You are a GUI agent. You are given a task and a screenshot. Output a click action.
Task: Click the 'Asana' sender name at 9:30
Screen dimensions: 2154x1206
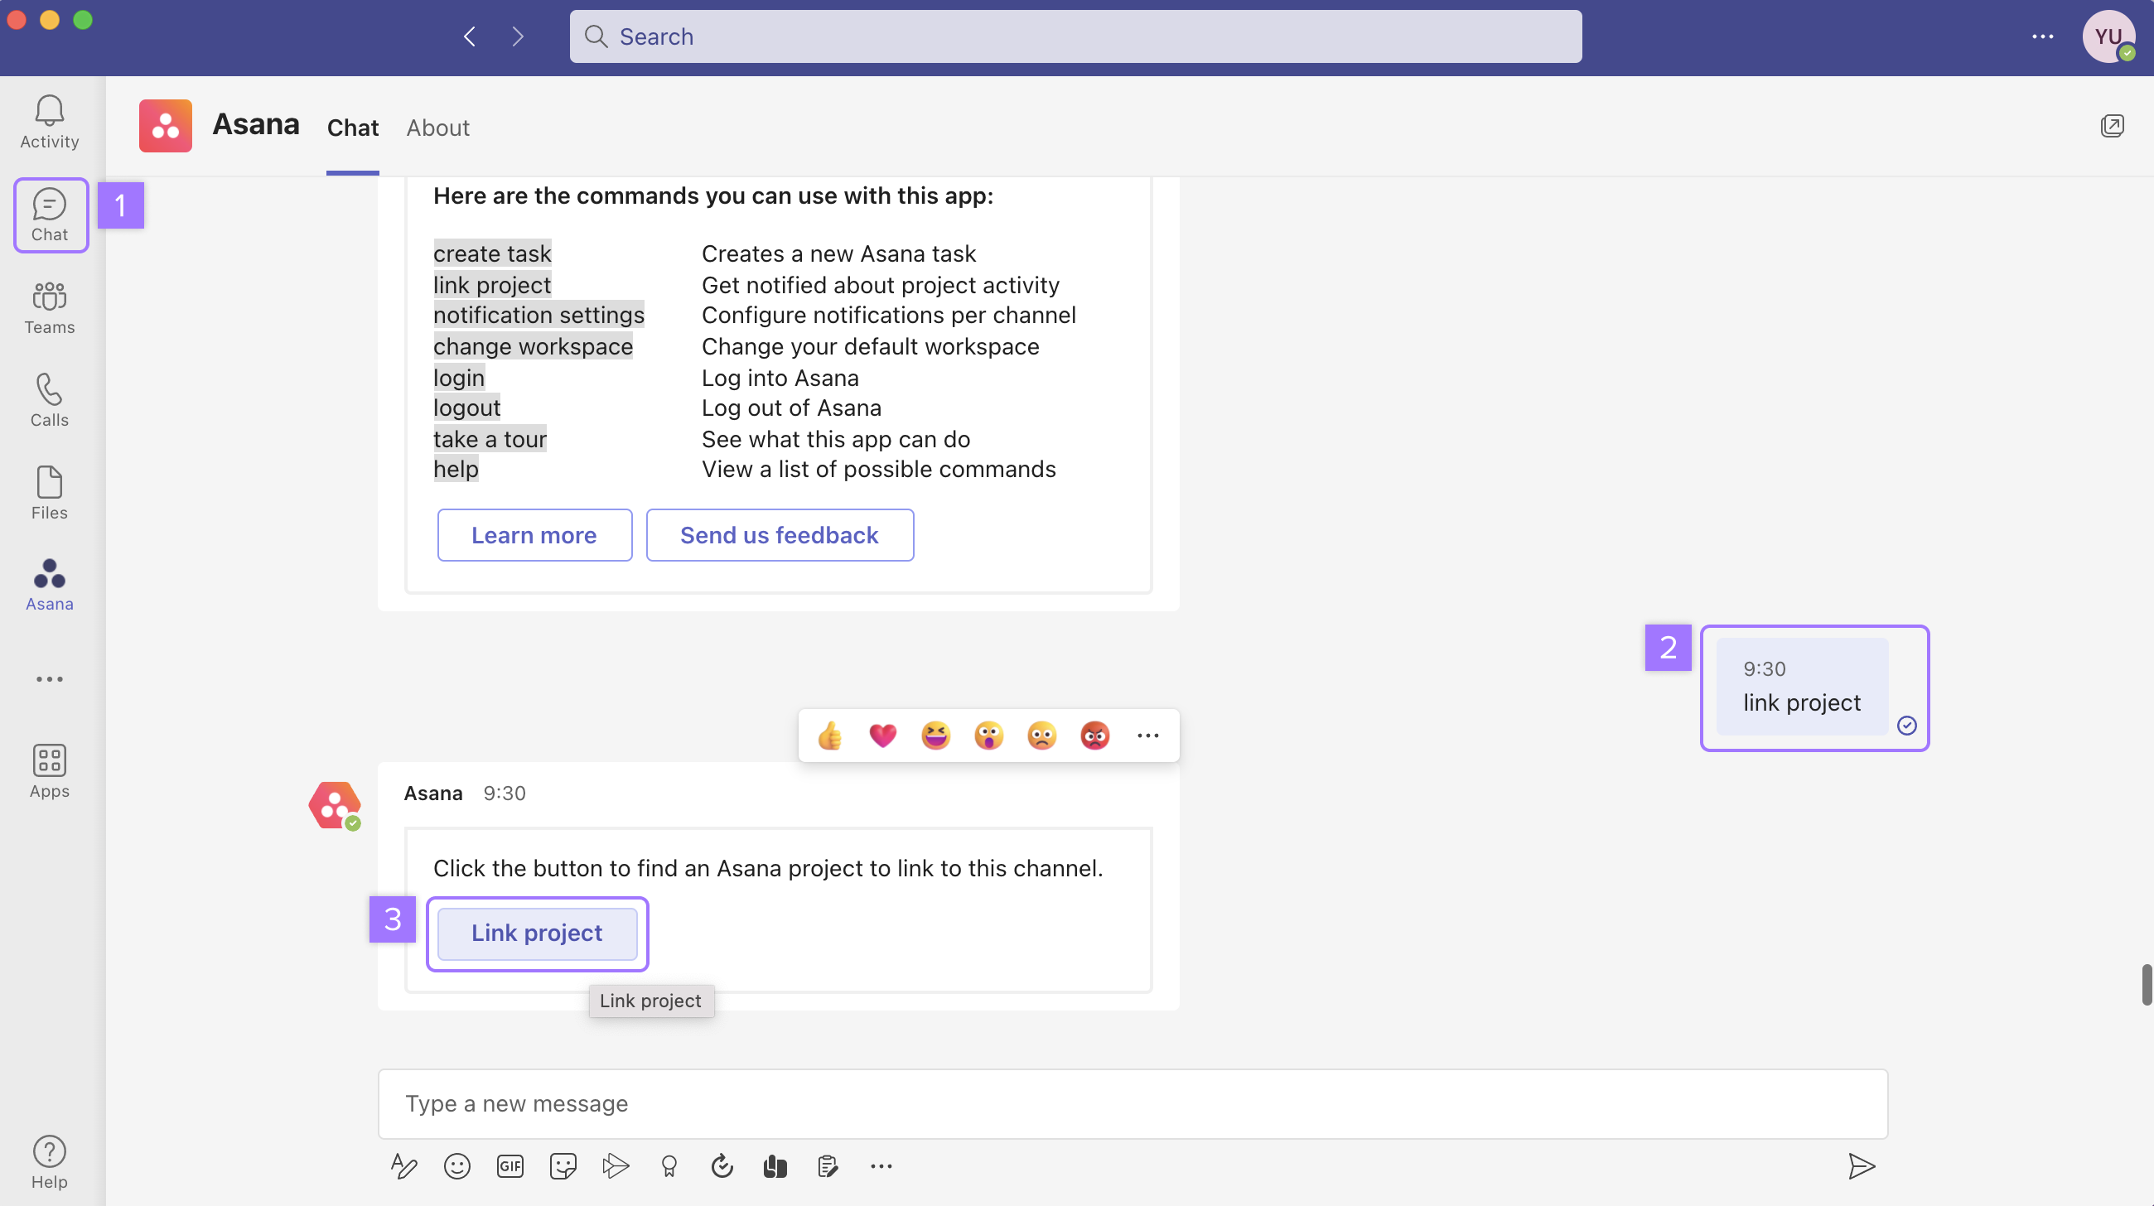coord(432,794)
